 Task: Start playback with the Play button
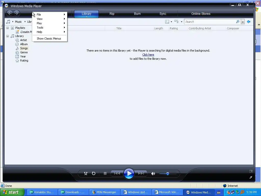pyautogui.click(x=129, y=174)
